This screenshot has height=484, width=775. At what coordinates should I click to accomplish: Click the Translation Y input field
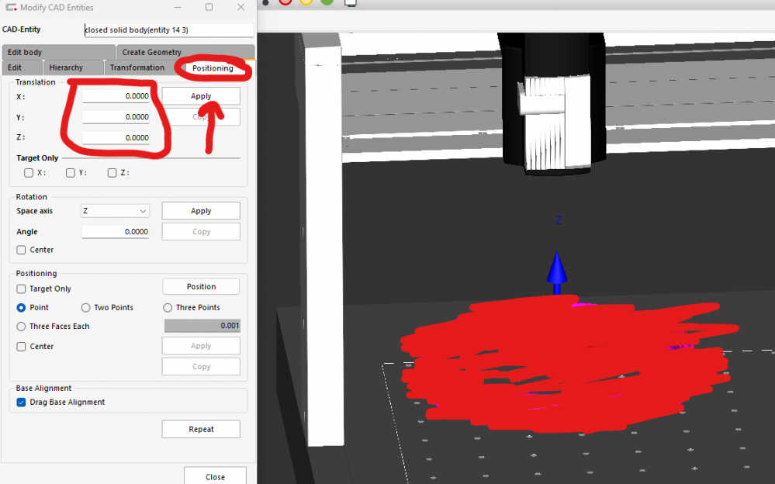coord(116,117)
